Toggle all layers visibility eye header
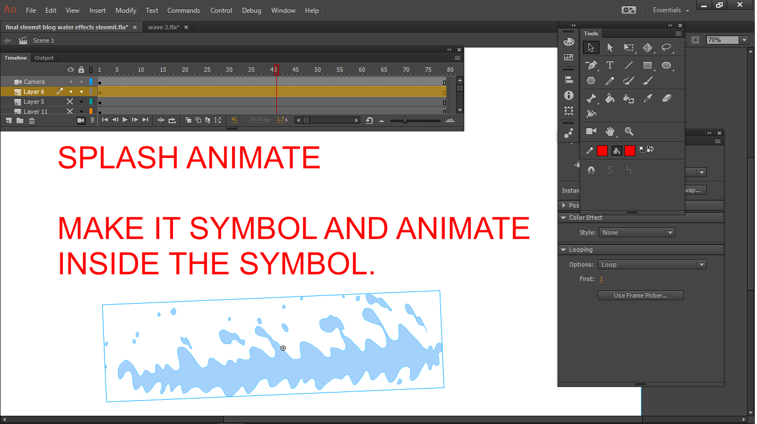This screenshot has height=424, width=757. [x=71, y=70]
